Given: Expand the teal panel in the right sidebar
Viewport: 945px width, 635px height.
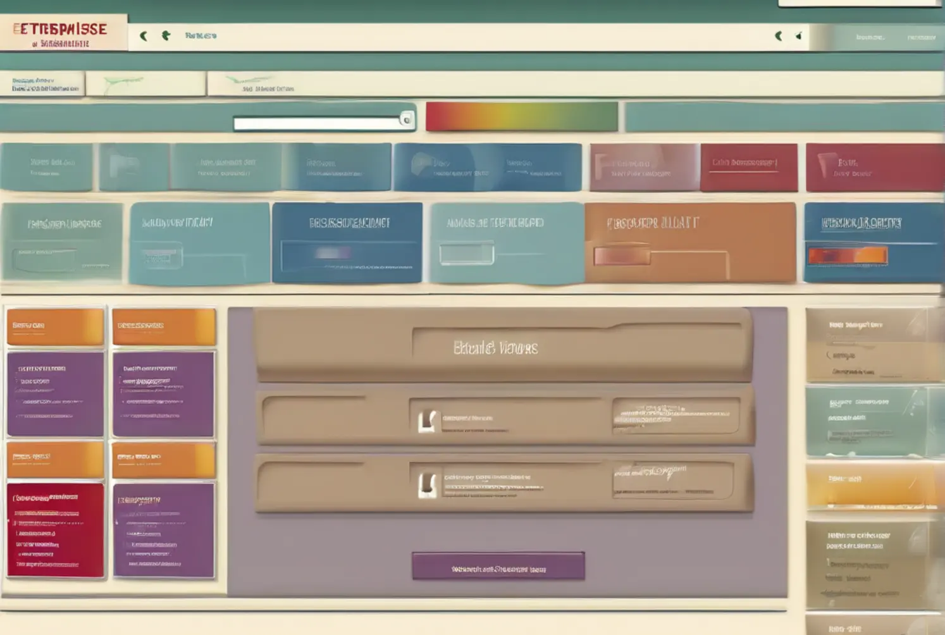Looking at the screenshot, I should (x=874, y=421).
